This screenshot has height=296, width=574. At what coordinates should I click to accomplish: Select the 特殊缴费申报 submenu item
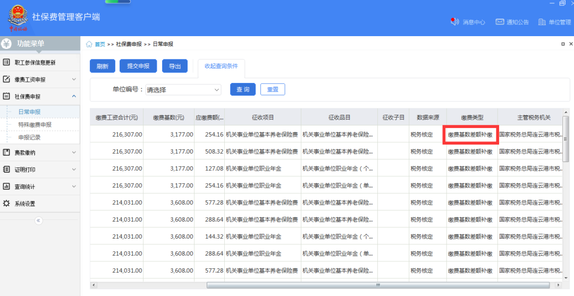35,125
